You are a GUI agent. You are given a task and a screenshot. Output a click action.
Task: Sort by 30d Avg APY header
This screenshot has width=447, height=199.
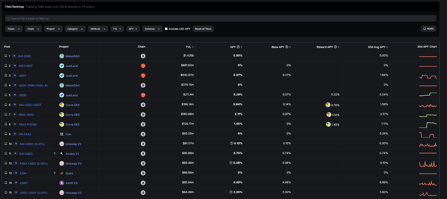pyautogui.click(x=378, y=47)
